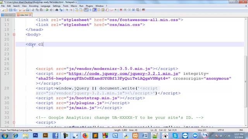Open the File menu

3,6
